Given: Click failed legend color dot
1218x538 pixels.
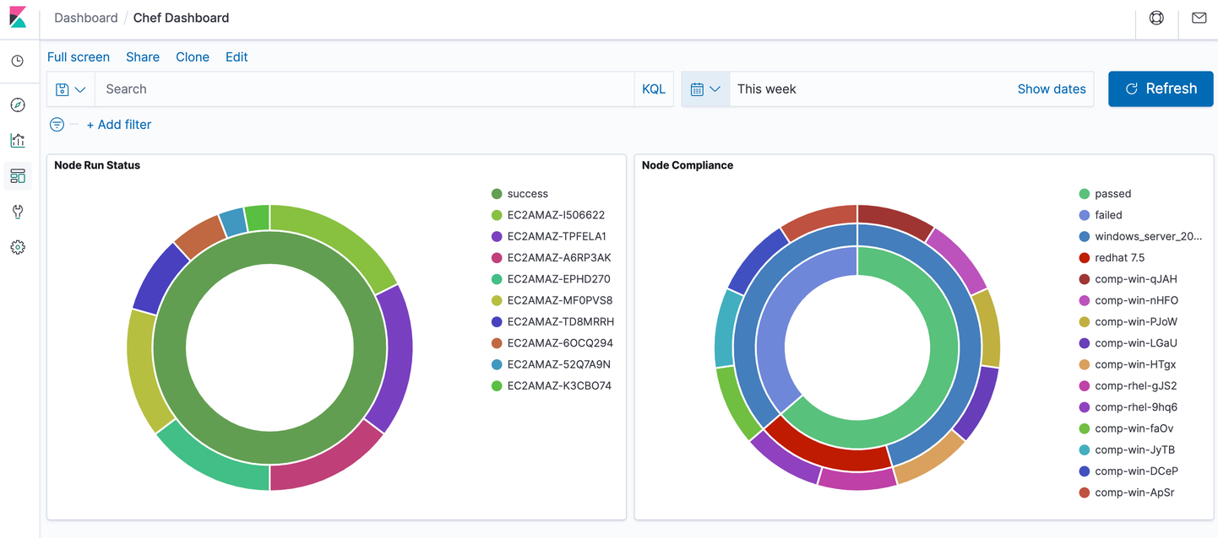Looking at the screenshot, I should point(1085,215).
